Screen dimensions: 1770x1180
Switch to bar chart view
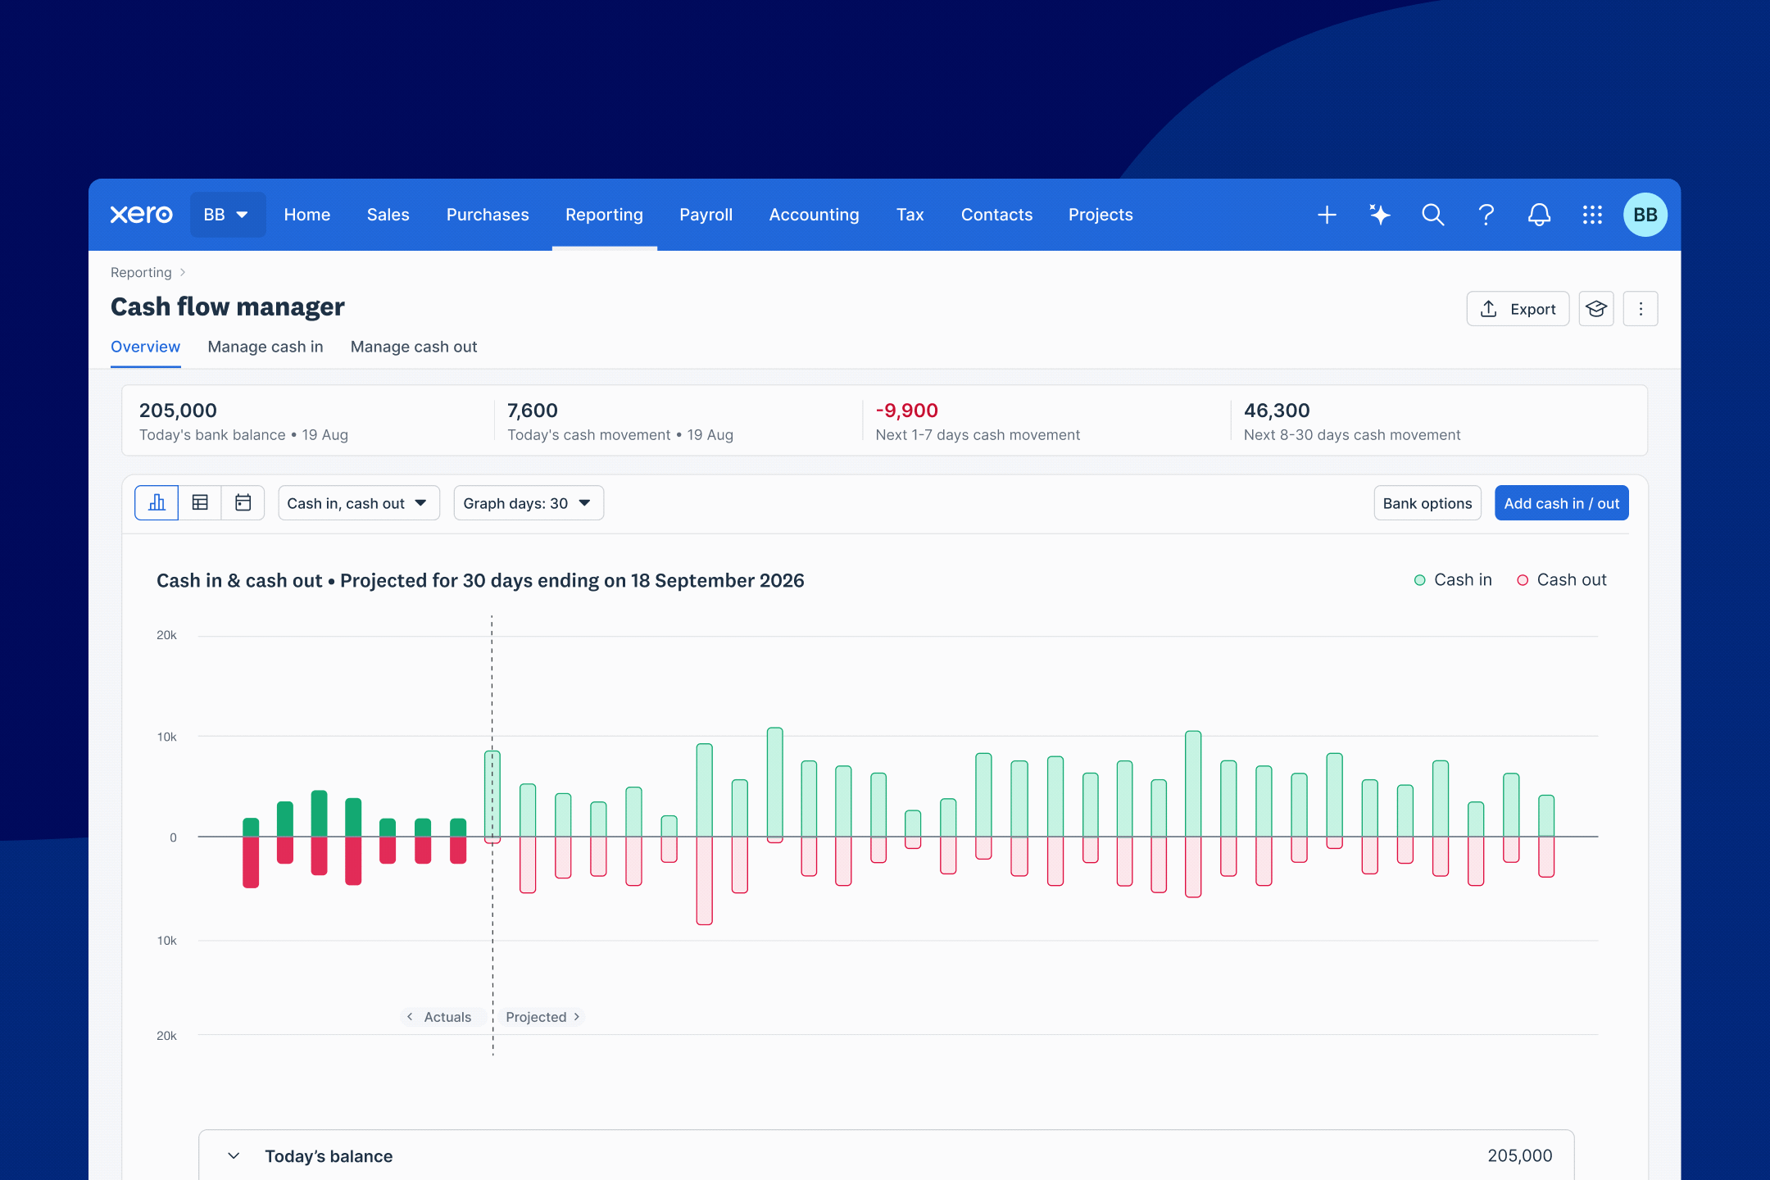coord(157,503)
